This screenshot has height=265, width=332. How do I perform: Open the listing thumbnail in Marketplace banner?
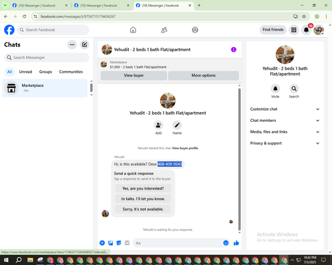tap(104, 64)
